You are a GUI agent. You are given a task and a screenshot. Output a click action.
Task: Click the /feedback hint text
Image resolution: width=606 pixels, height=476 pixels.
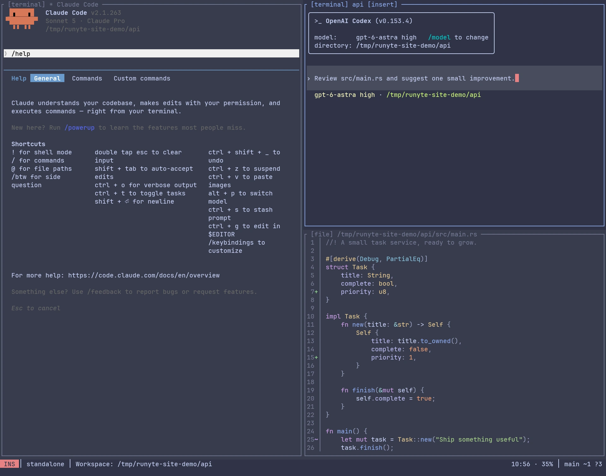[134, 292]
